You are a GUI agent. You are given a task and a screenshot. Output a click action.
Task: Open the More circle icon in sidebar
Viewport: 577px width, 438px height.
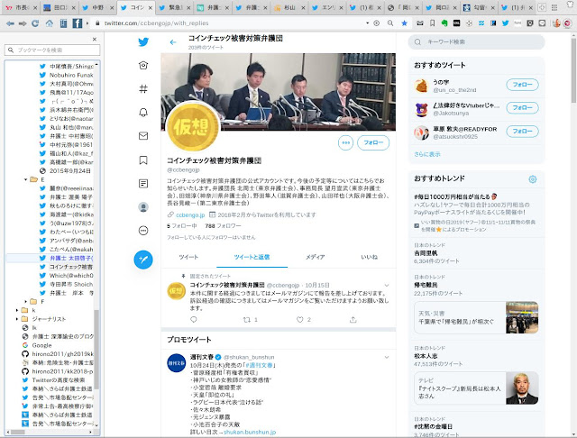[x=143, y=231]
